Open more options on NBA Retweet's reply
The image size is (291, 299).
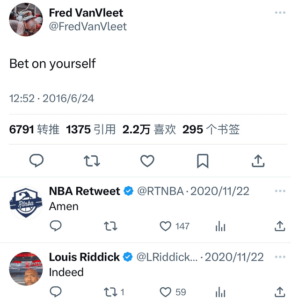[280, 191]
